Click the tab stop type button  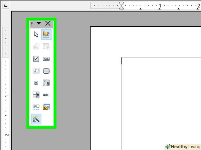click(x=6, y=6)
